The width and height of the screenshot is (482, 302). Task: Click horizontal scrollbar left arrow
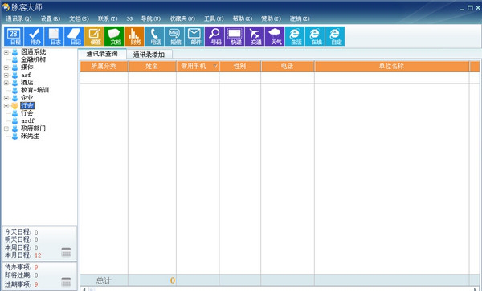click(84, 289)
